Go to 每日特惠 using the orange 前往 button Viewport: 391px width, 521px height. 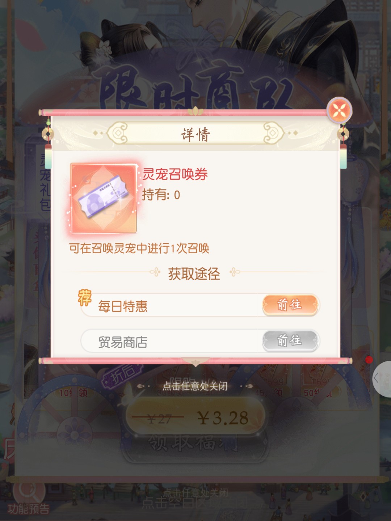click(291, 305)
